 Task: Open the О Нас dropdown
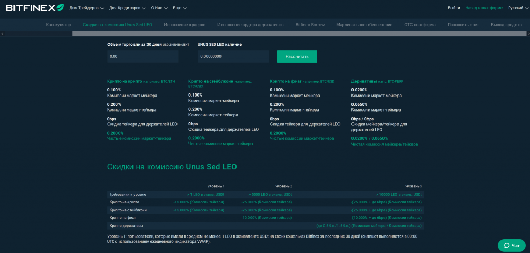[159, 8]
